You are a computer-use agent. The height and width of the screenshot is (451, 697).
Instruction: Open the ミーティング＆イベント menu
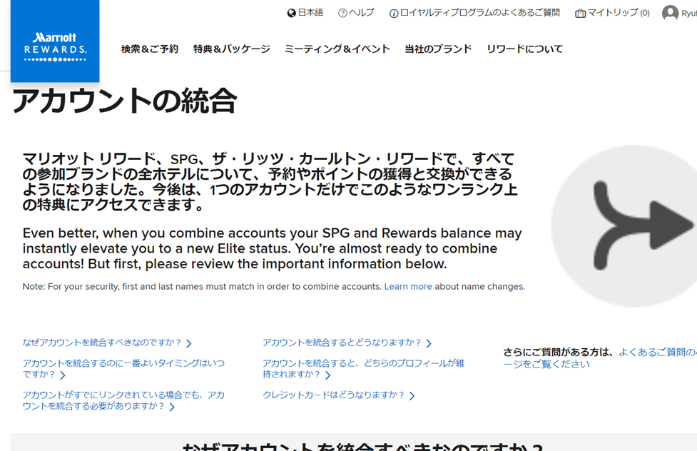pyautogui.click(x=337, y=49)
